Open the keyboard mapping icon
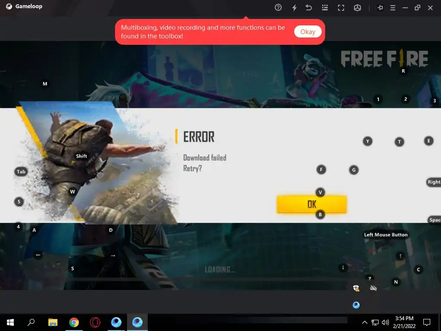Screen dimensions: 441x331 (x=325, y=8)
